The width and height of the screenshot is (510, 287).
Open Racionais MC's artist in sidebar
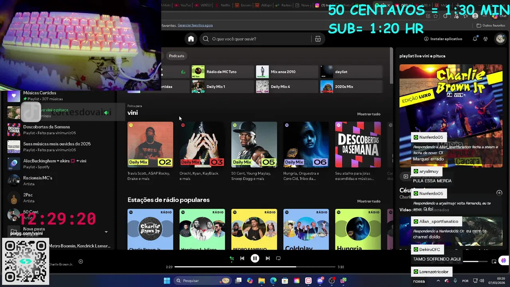[x=60, y=181]
